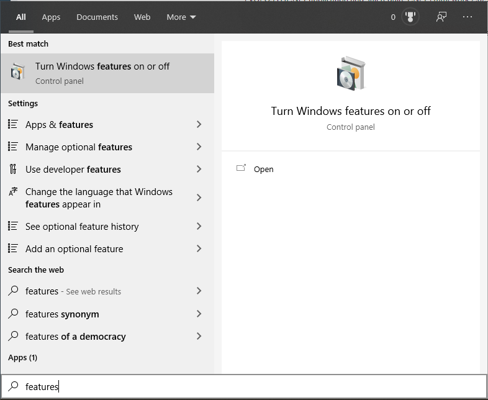Click the magnifier beside features of a democracy

13,336
